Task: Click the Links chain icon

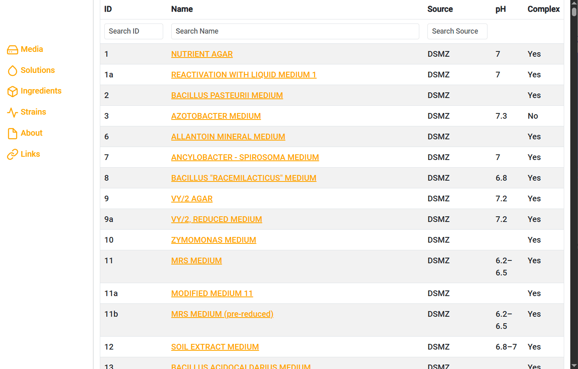Action: [13, 154]
